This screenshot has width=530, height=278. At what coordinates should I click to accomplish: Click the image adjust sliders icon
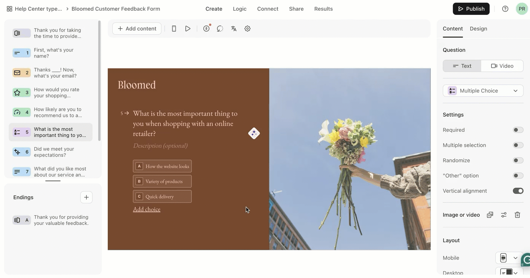click(x=504, y=215)
